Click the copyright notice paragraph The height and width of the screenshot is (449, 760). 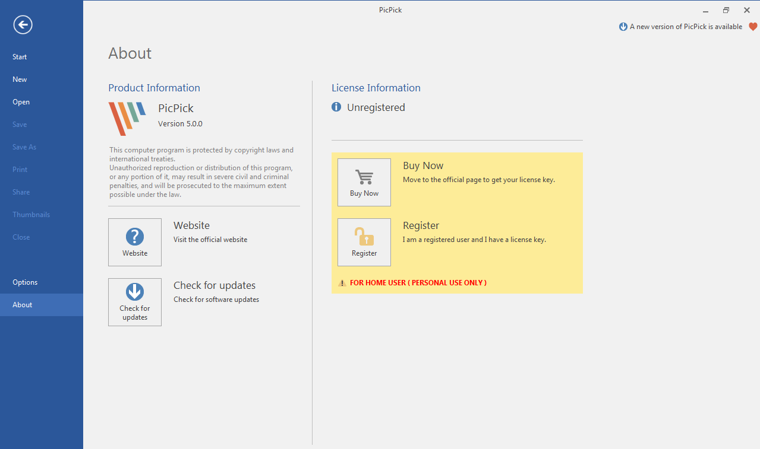[201, 172]
